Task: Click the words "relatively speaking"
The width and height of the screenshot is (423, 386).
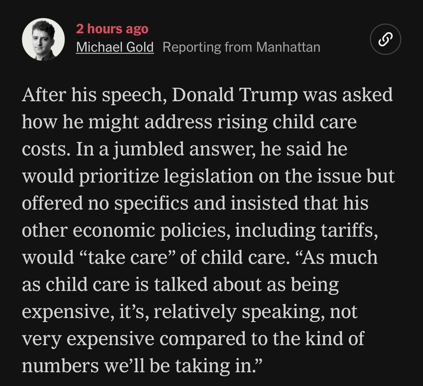Action: point(239,312)
